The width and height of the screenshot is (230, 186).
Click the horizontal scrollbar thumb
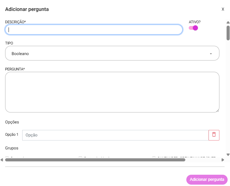click(x=95, y=160)
